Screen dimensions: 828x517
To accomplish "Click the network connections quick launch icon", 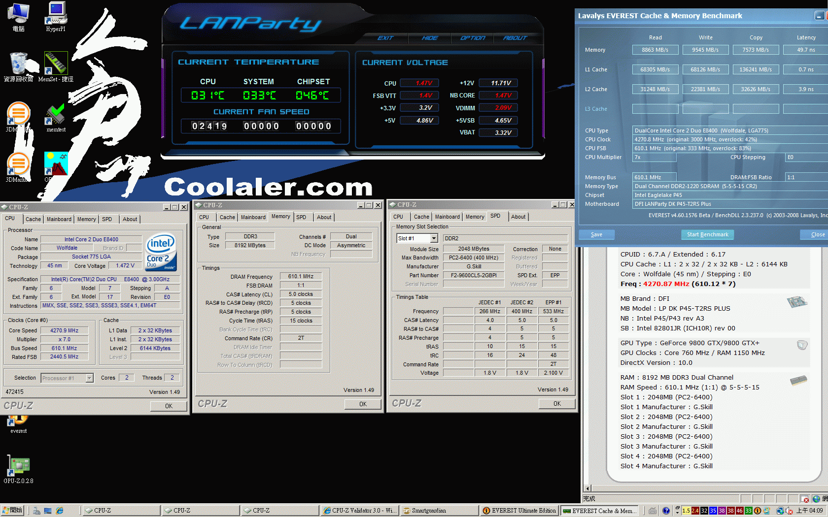I will pos(36,511).
